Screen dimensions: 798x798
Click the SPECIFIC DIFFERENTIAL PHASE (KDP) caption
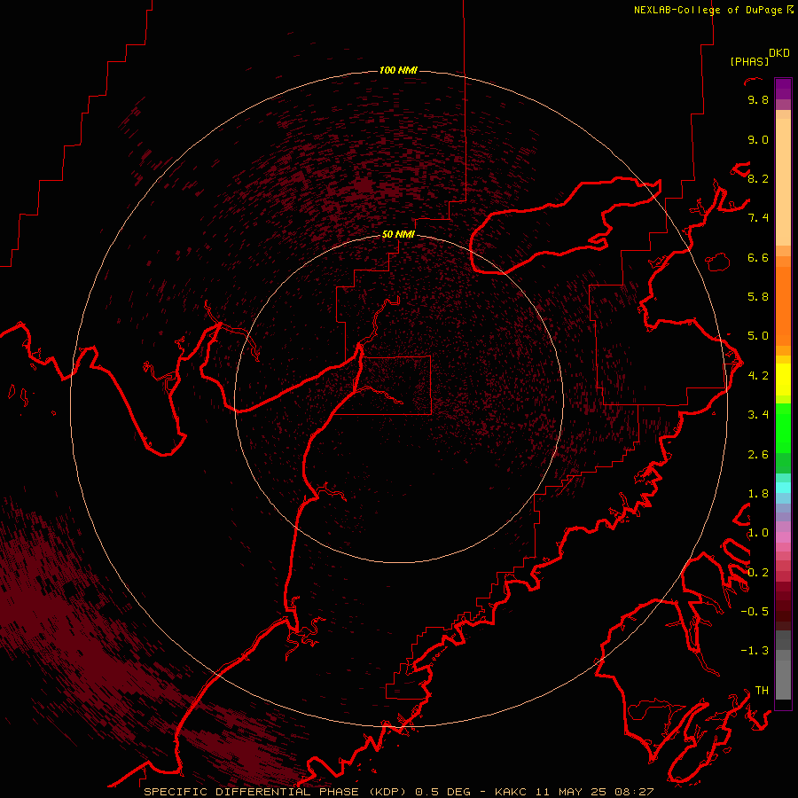pyautogui.click(x=278, y=792)
